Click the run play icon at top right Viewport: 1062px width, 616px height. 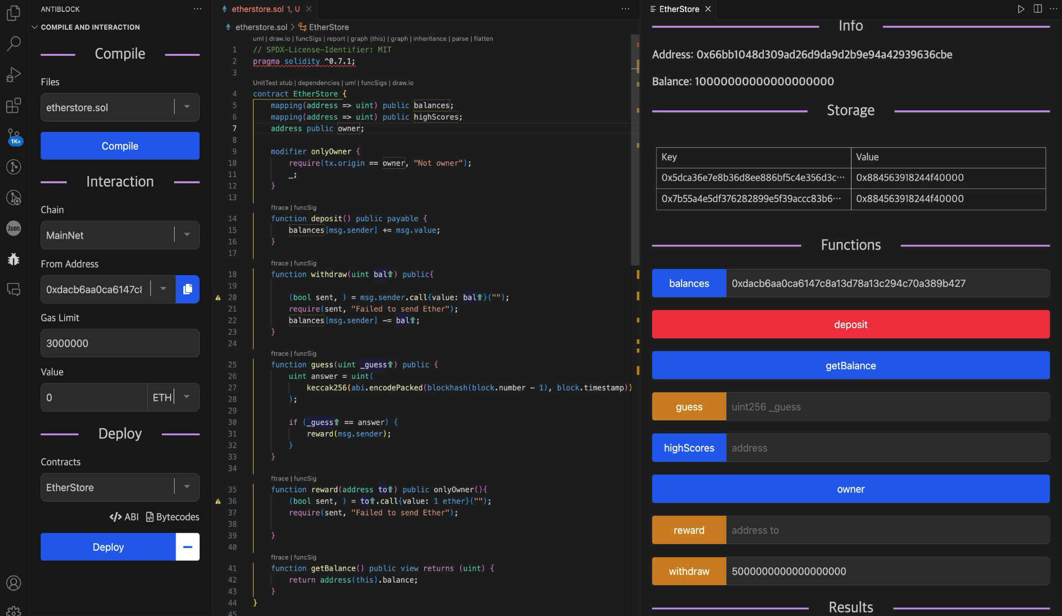coord(1021,9)
